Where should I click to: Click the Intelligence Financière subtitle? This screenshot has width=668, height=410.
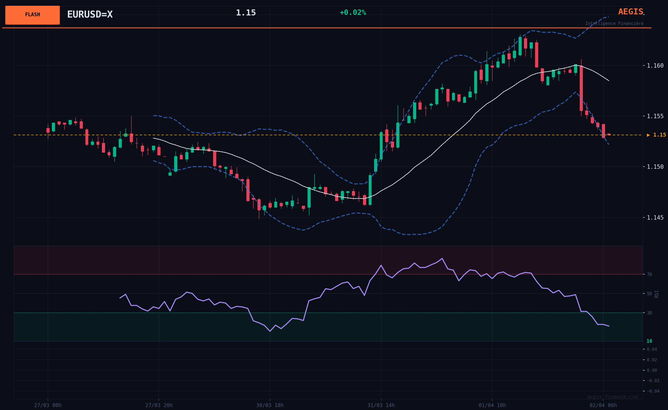[x=614, y=24]
